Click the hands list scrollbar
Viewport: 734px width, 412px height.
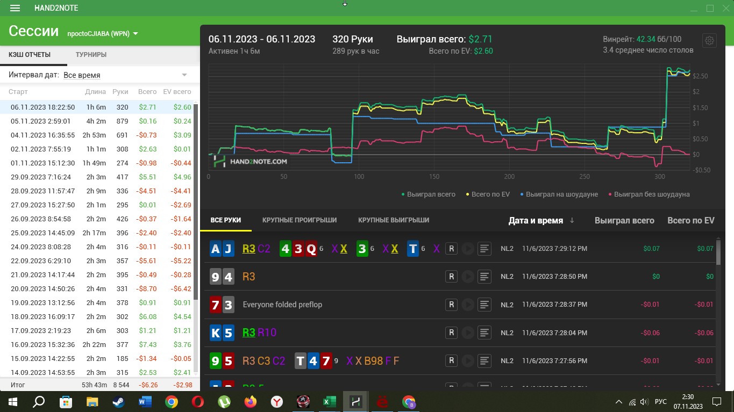pos(718,251)
